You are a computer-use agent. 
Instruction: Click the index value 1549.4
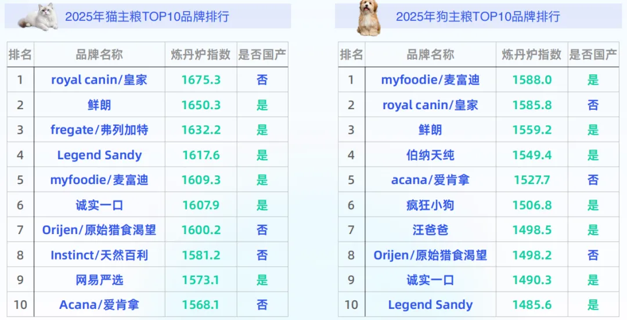tap(532, 155)
